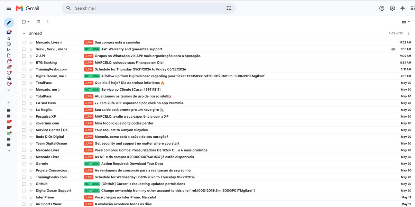This screenshot has width=415, height=207.
Task: Click attachment paperclip on Warranty email
Action: 393,49
